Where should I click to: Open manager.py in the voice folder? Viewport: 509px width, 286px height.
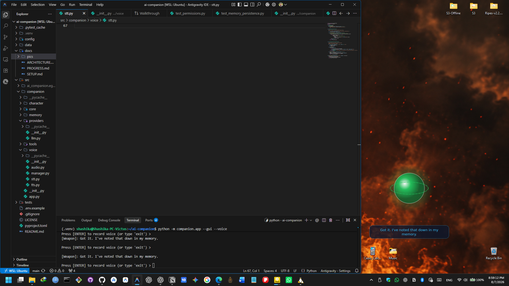coord(40,173)
